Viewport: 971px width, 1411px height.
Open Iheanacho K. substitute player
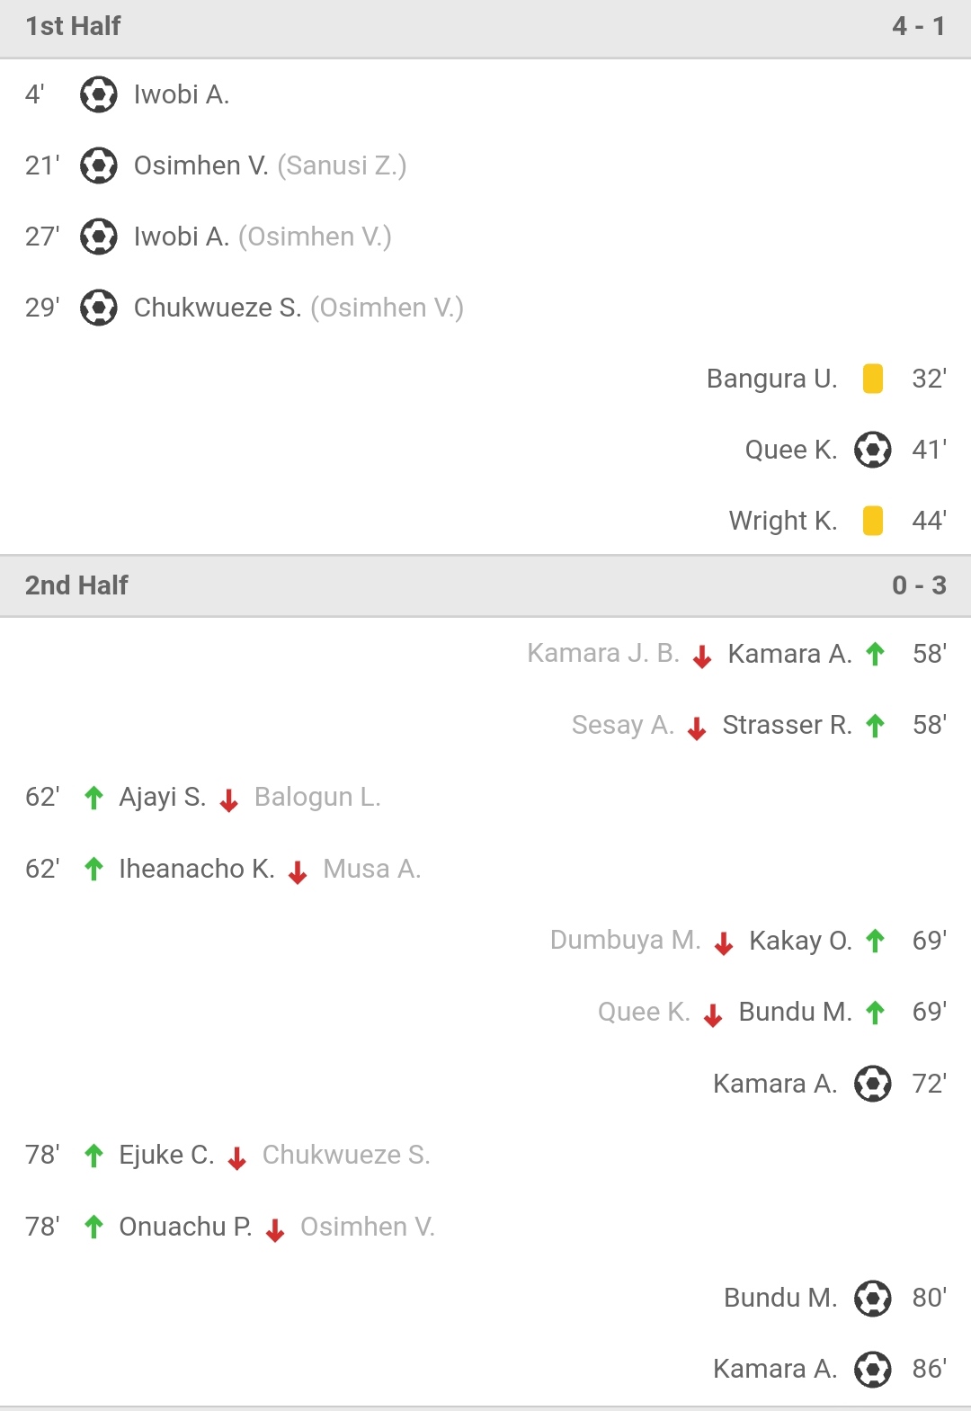197,869
